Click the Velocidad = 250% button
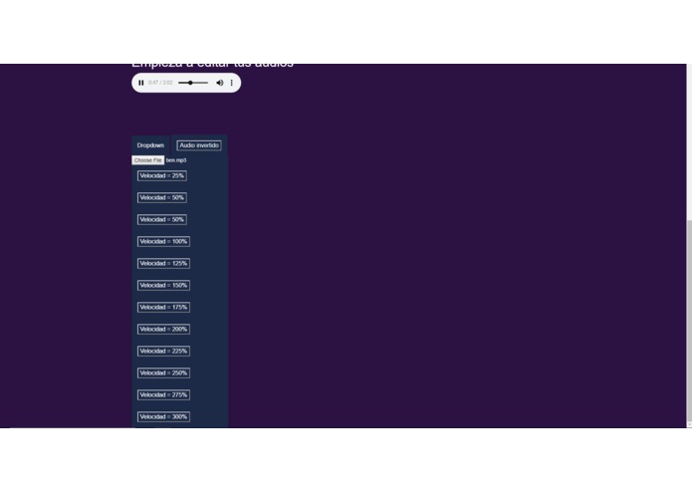Image resolution: width=692 pixels, height=492 pixels. pos(163,372)
